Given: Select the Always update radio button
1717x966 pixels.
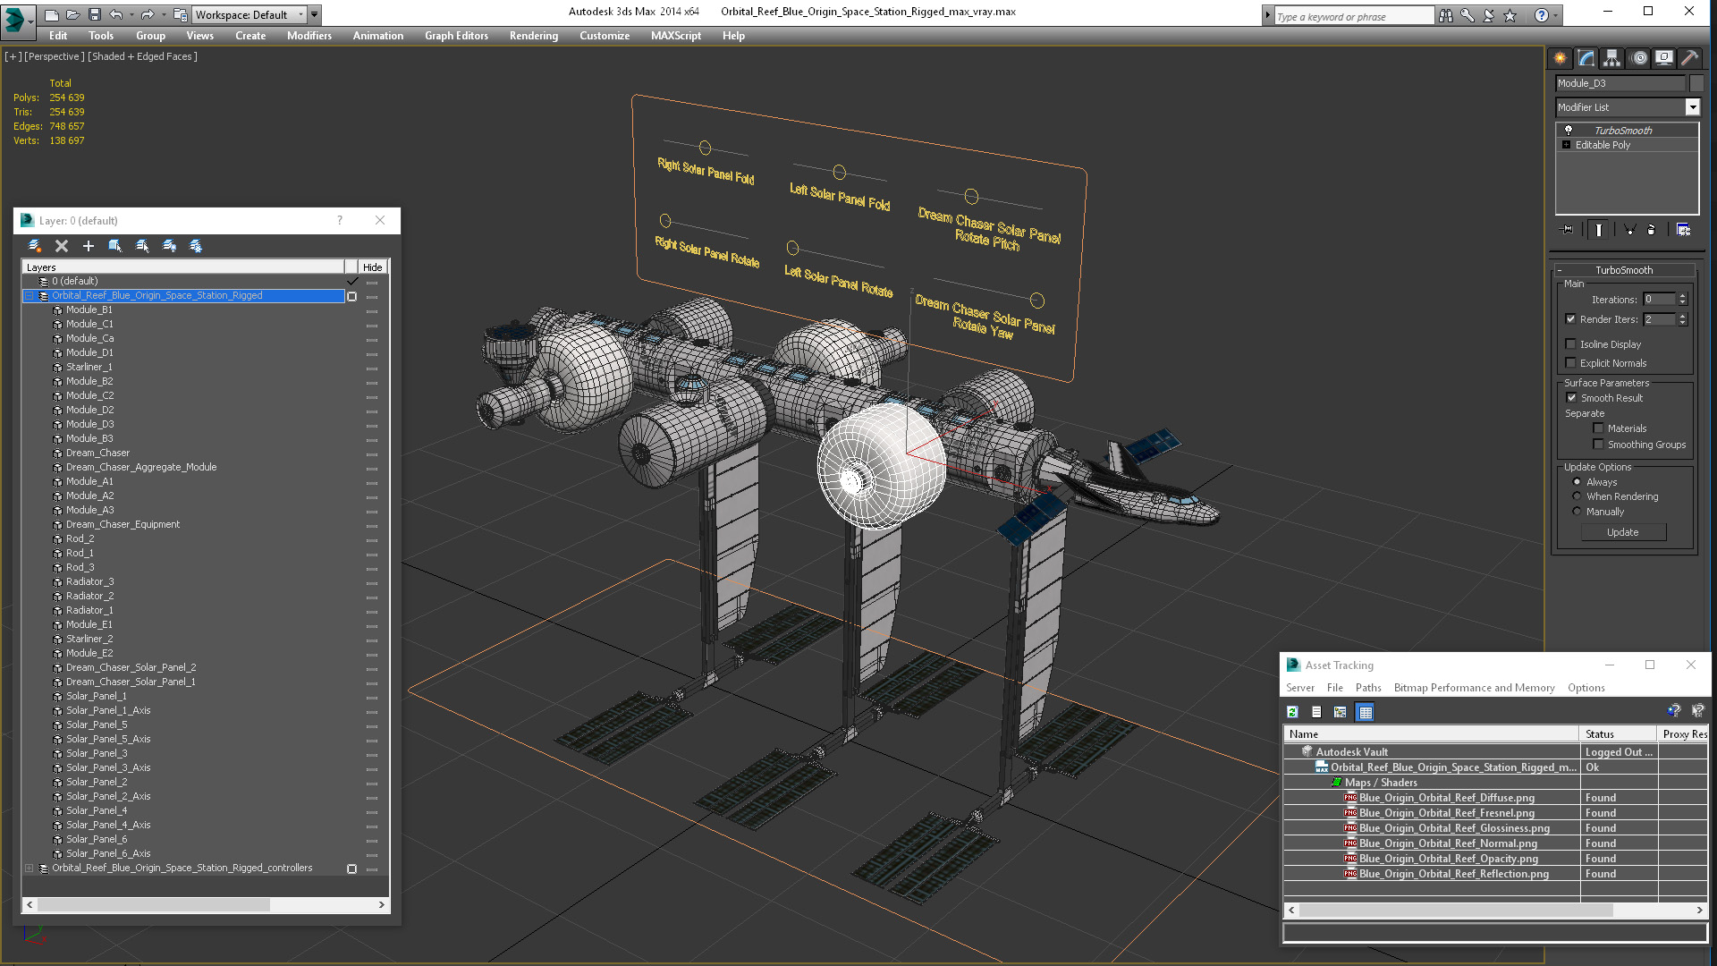Looking at the screenshot, I should click(x=1577, y=482).
